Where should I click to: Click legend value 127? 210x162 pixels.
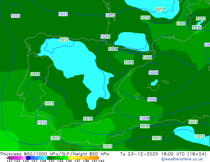[34, 161]
